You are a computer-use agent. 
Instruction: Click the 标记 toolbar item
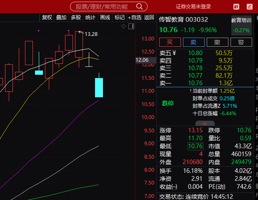[120, 18]
